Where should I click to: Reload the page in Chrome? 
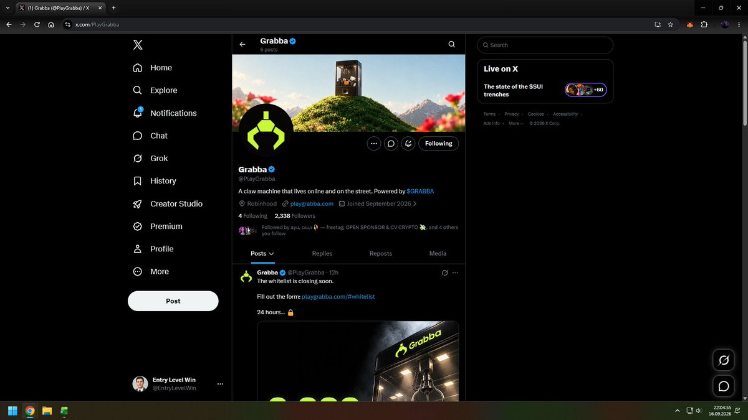coord(37,24)
